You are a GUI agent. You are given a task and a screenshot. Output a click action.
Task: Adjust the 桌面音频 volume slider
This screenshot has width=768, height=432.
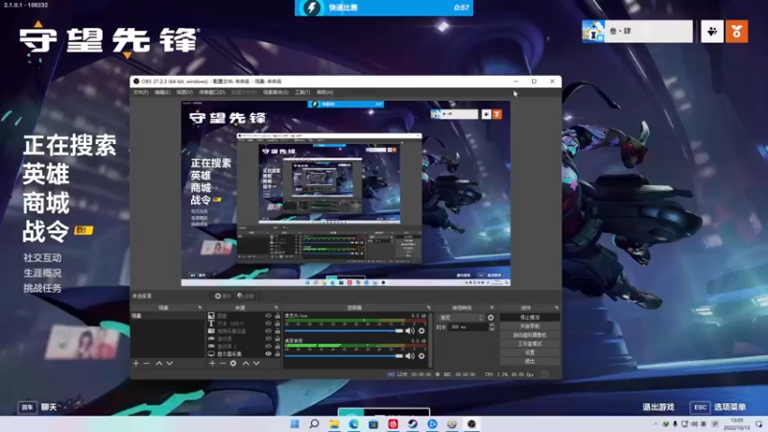point(344,356)
